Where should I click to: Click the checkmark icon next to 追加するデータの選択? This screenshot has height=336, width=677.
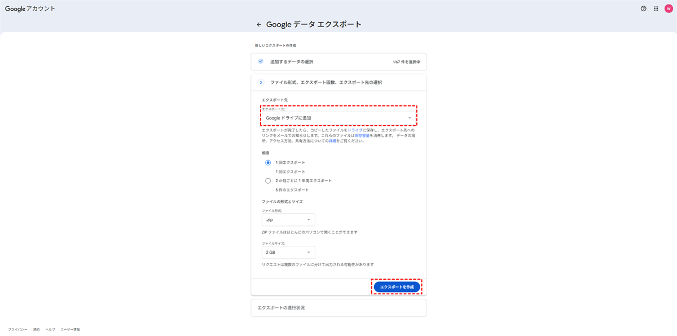pyautogui.click(x=261, y=61)
